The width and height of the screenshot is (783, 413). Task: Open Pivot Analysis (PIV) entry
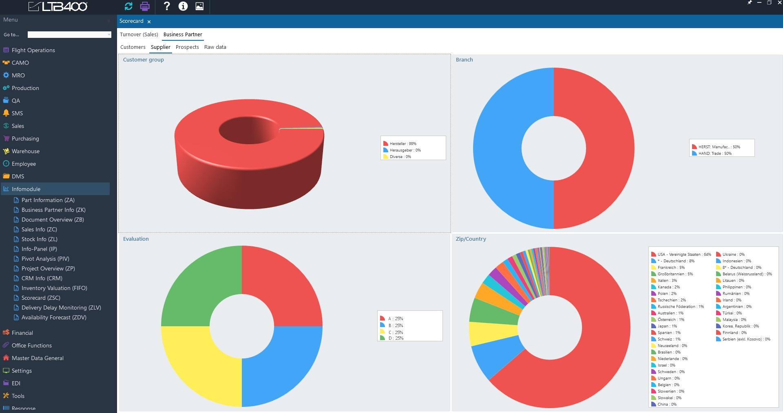coord(45,259)
